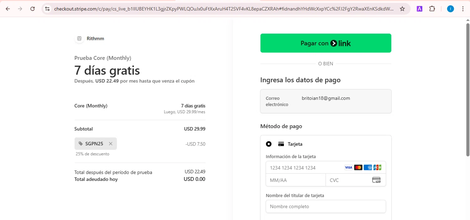Click 'Nombre del titular de tarjeta' label

295,196
